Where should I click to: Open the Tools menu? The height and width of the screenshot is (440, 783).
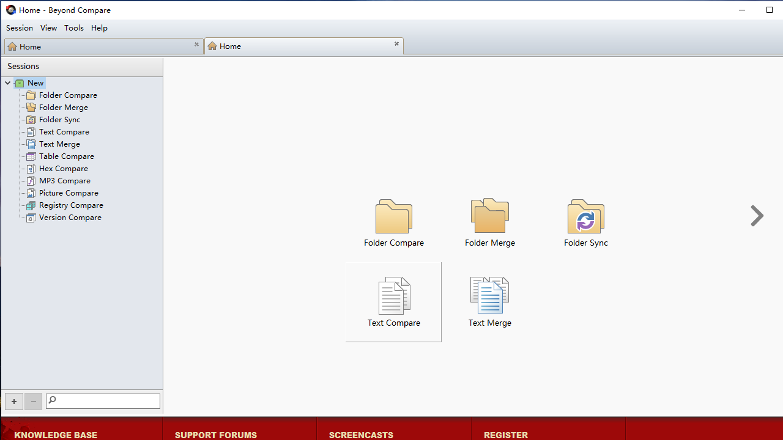click(x=74, y=28)
